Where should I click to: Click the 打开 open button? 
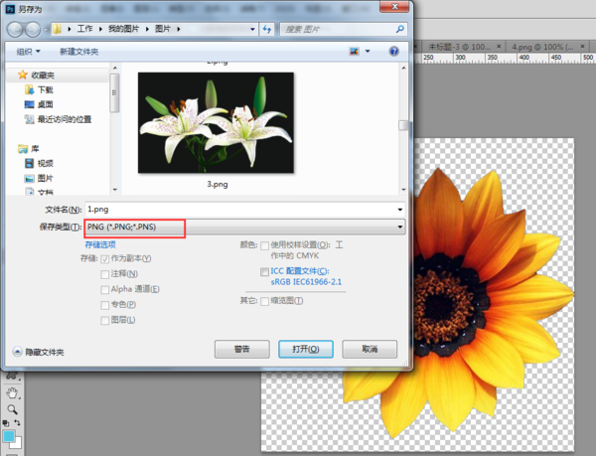[x=306, y=349]
